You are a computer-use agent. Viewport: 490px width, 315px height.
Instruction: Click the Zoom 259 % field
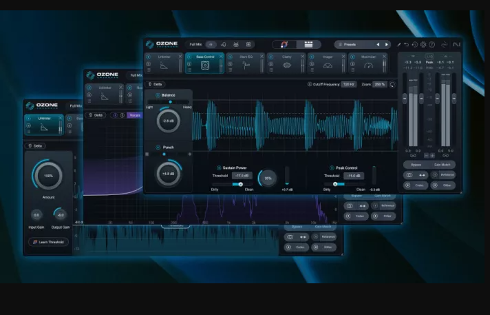(380, 84)
